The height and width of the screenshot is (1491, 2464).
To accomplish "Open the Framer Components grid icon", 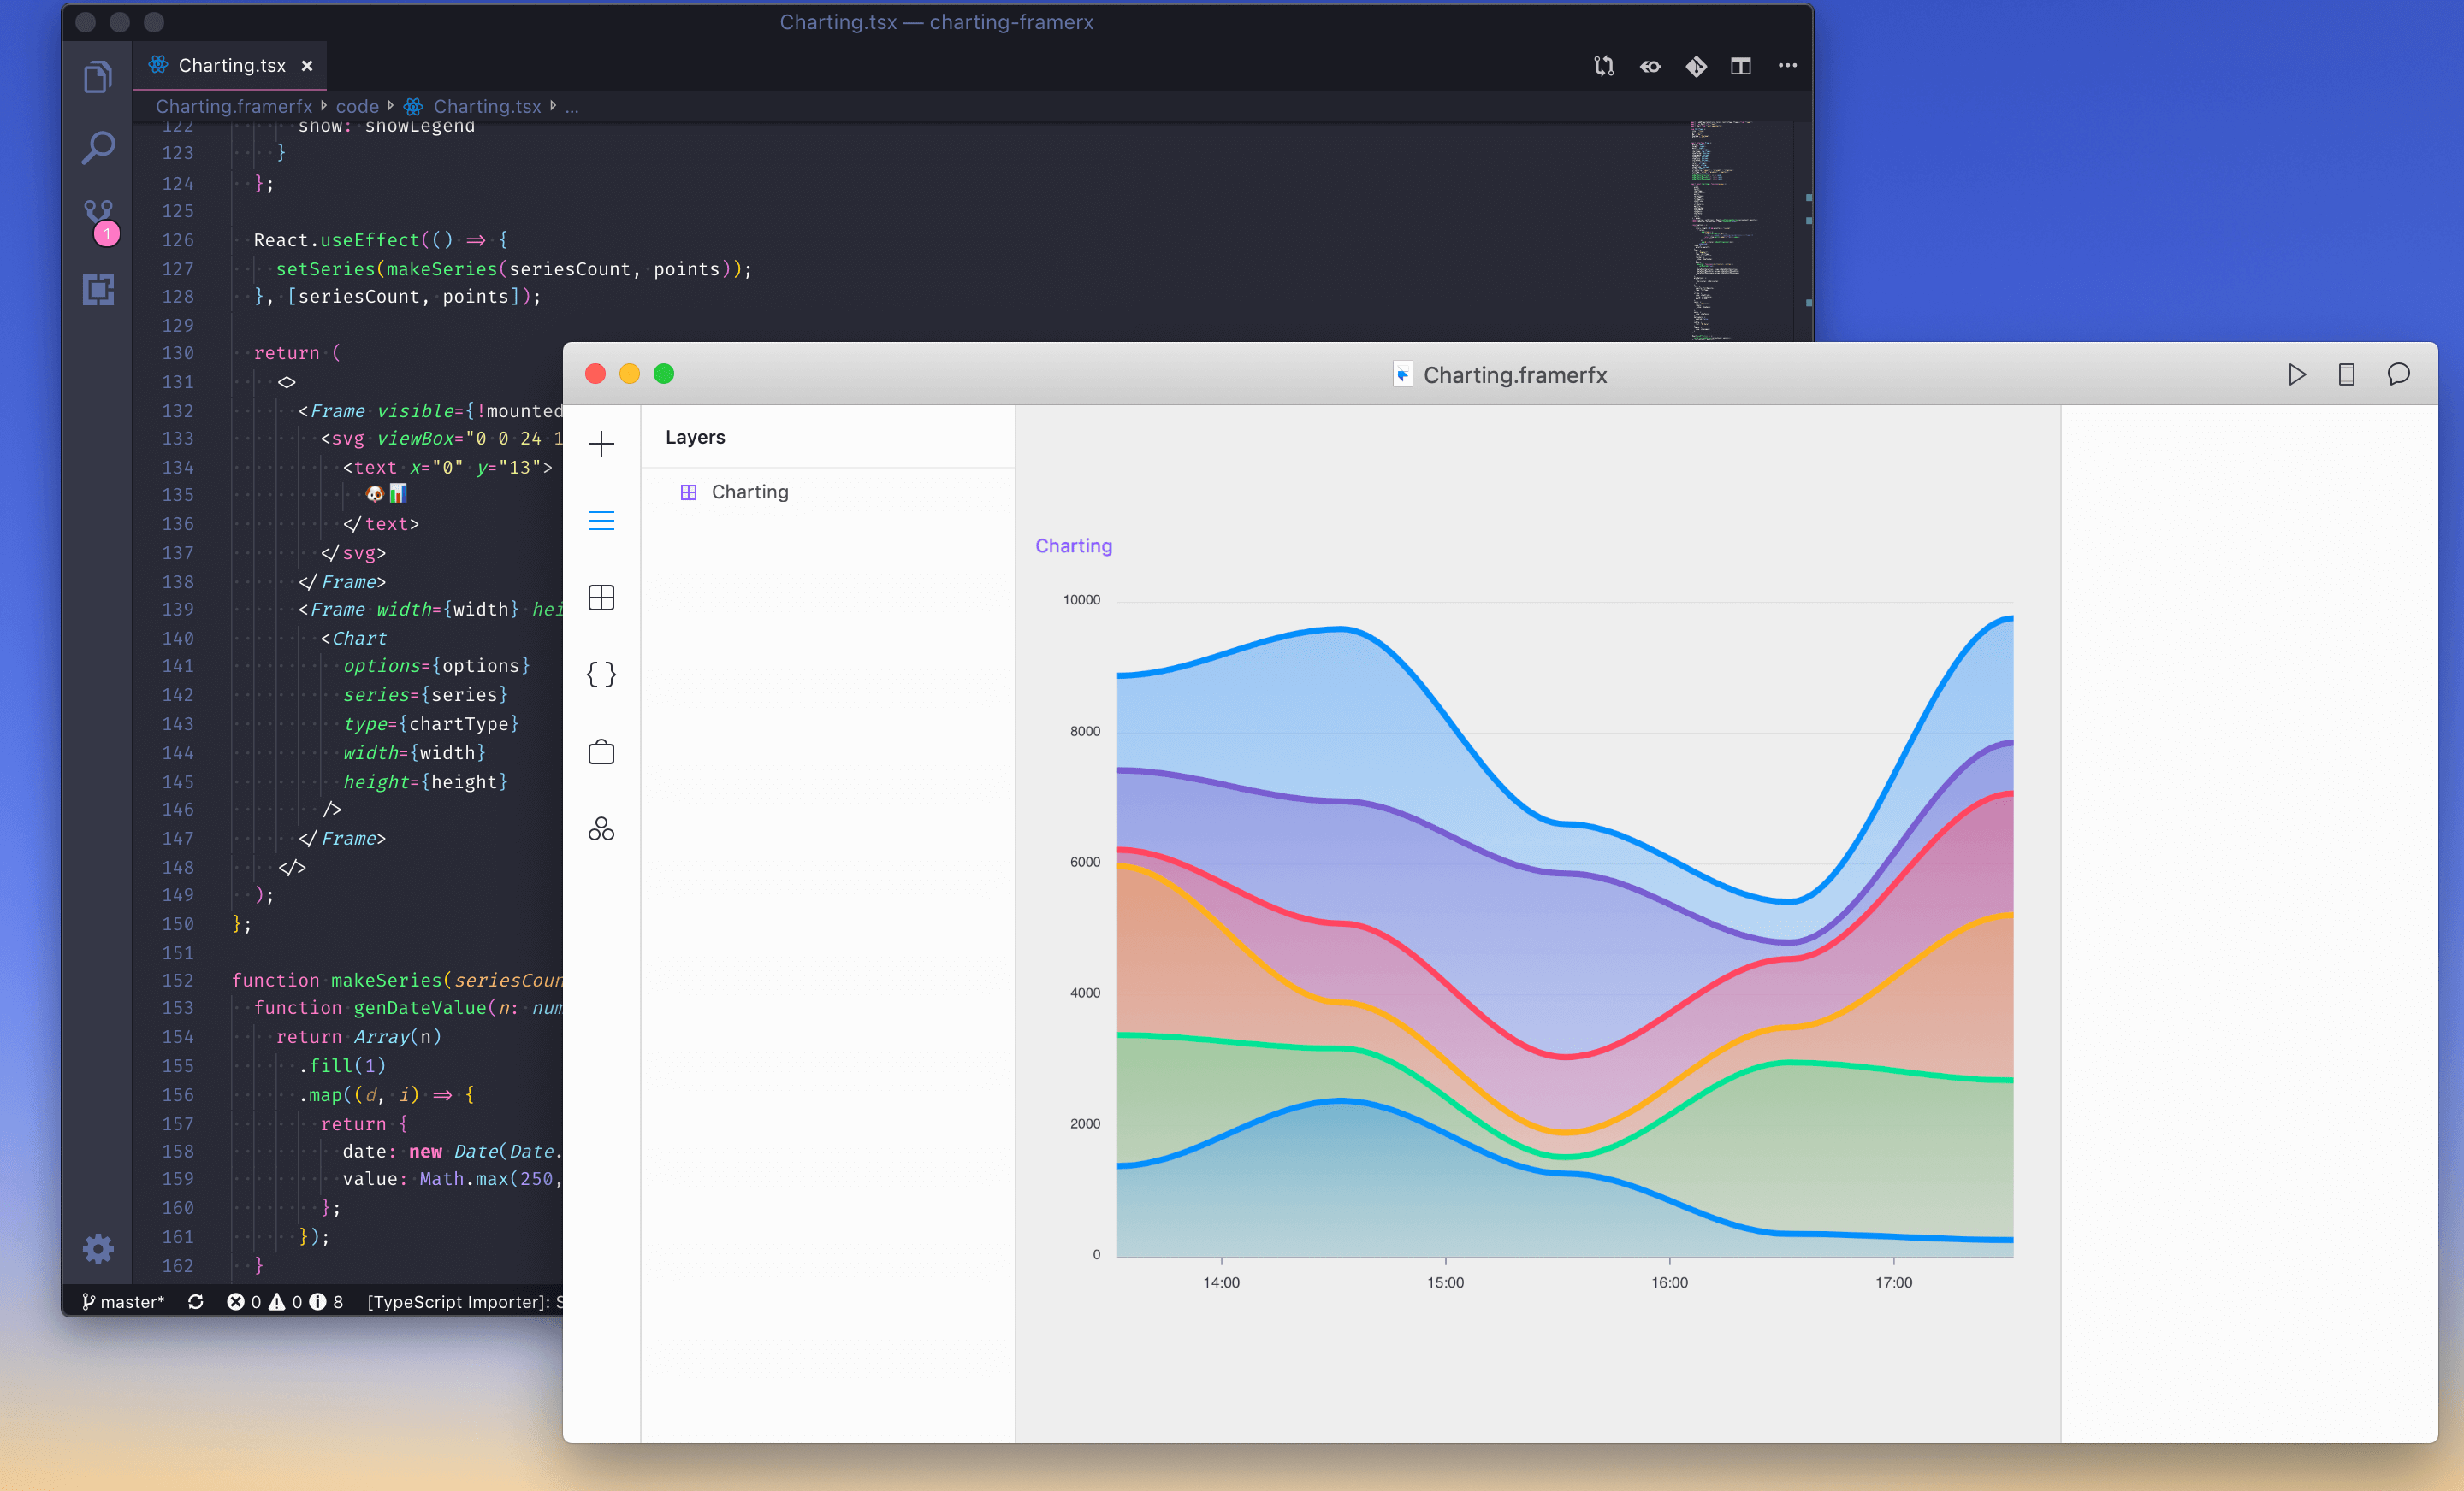I will click(x=601, y=598).
